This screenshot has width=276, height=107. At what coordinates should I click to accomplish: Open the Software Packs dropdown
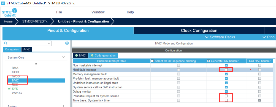pyautogui.click(x=220, y=37)
